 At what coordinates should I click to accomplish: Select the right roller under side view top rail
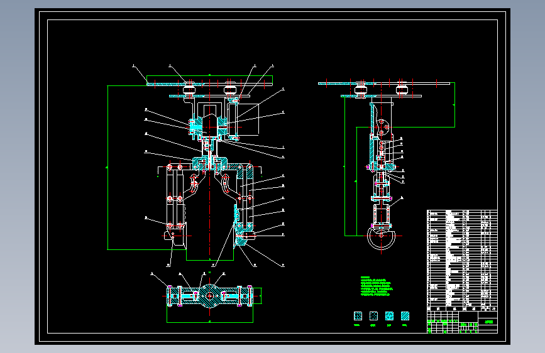point(402,89)
